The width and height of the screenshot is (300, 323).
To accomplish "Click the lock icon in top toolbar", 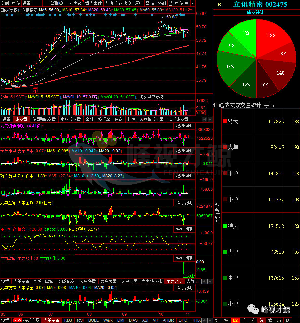I will point(170,3).
